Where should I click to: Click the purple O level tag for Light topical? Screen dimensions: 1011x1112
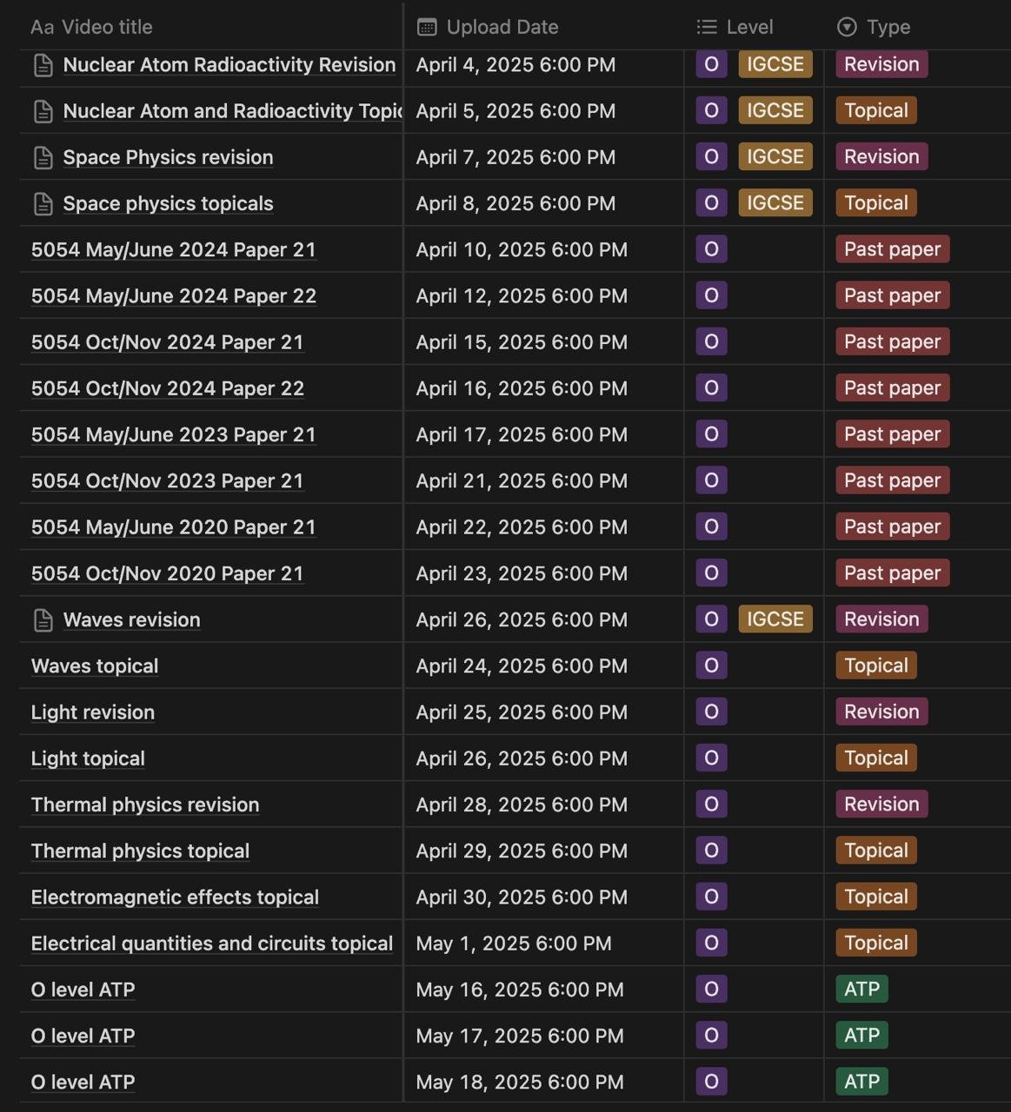[711, 758]
